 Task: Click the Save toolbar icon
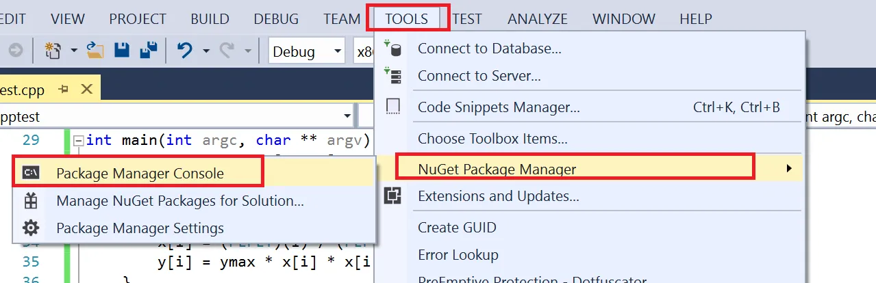pyautogui.click(x=122, y=51)
